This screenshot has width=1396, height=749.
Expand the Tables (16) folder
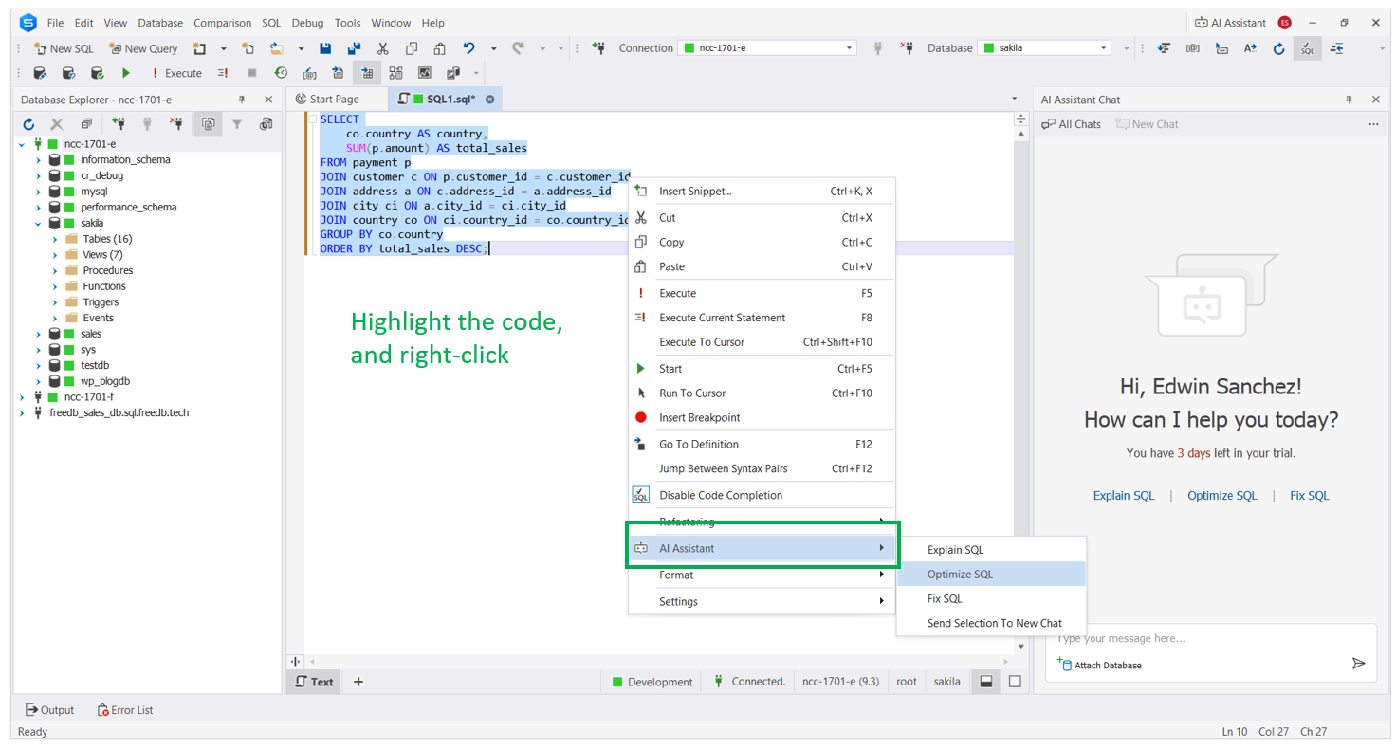coord(56,239)
